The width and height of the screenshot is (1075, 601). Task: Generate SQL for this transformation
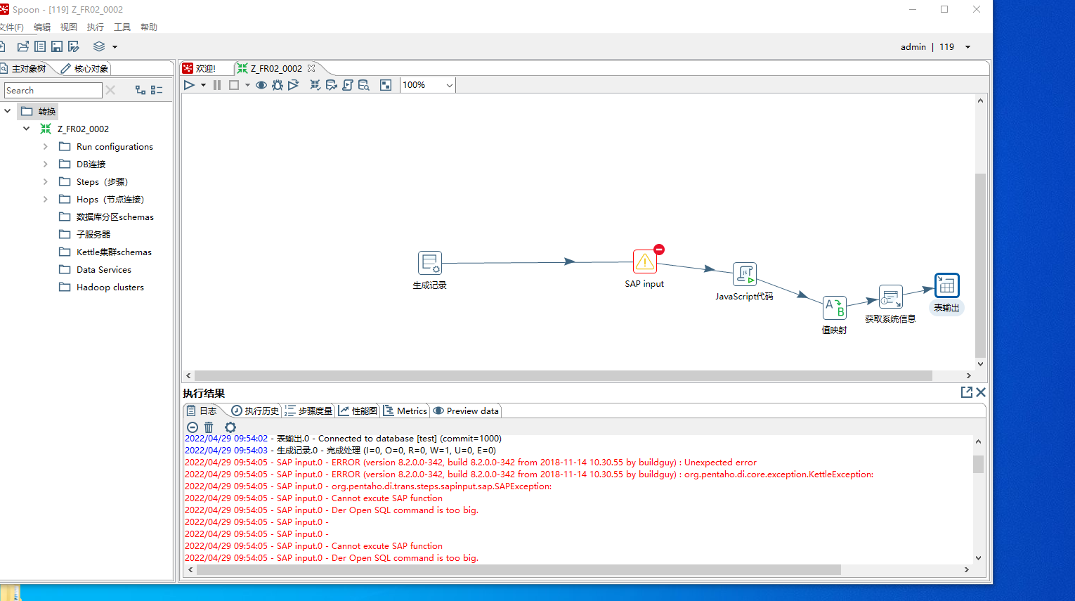[348, 85]
